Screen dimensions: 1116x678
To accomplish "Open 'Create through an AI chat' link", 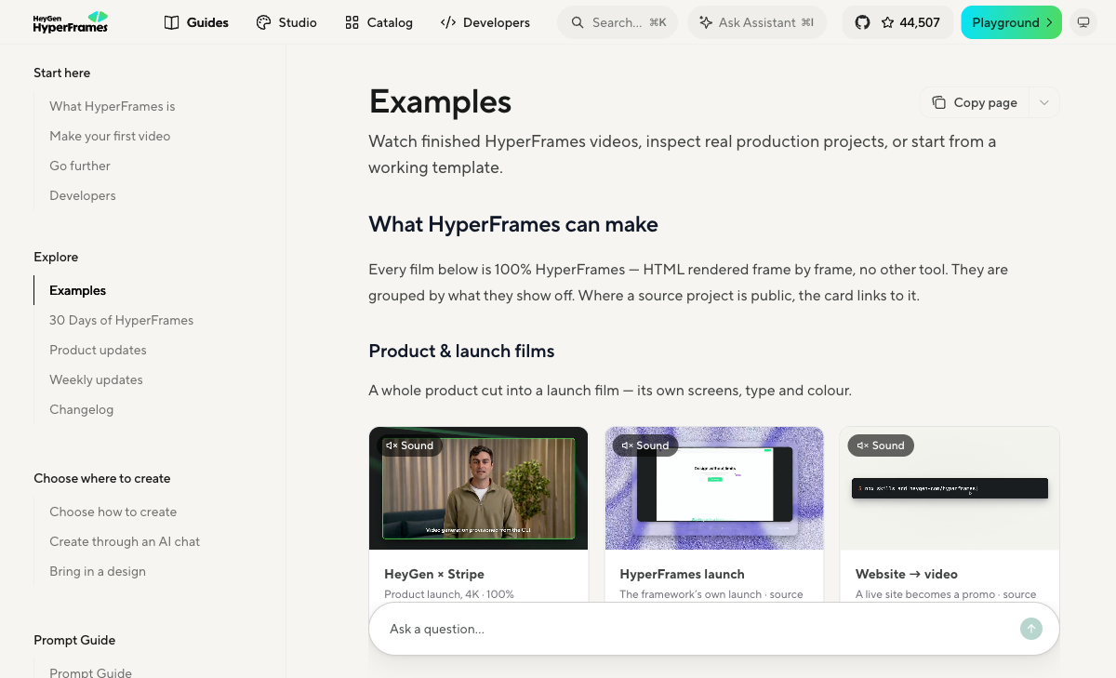I will click(125, 541).
